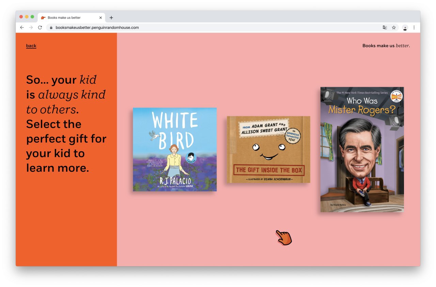Pick the Who Was Mister Rogers? book
Viewport: 436px width, 287px height.
(x=362, y=150)
